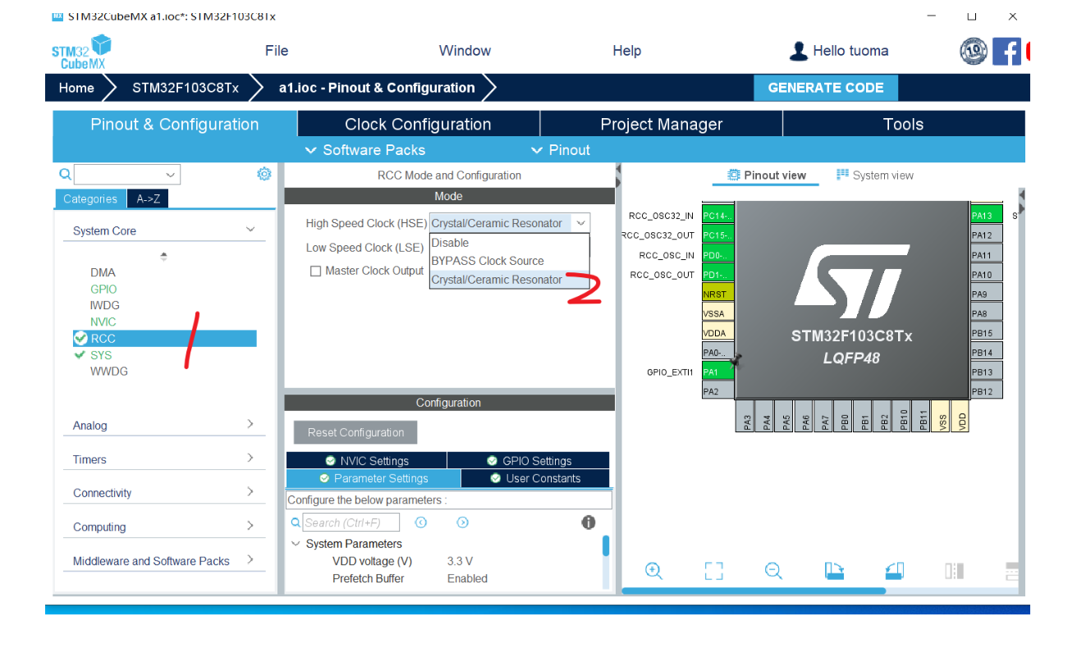This screenshot has height=653, width=1068.
Task: Collapse the System Core category
Action: (x=250, y=230)
